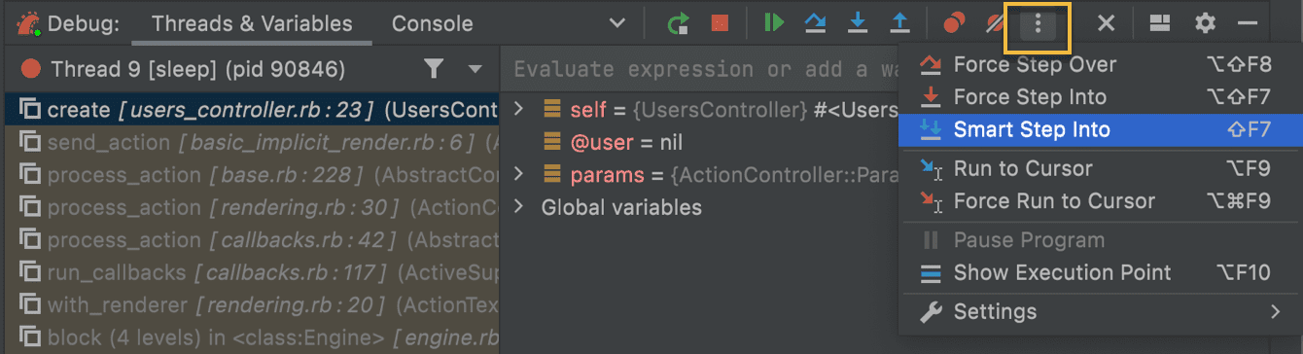Viewport: 1303px width, 354px height.
Task: Toggle Mute Breakpoints icon
Action: coord(995,23)
